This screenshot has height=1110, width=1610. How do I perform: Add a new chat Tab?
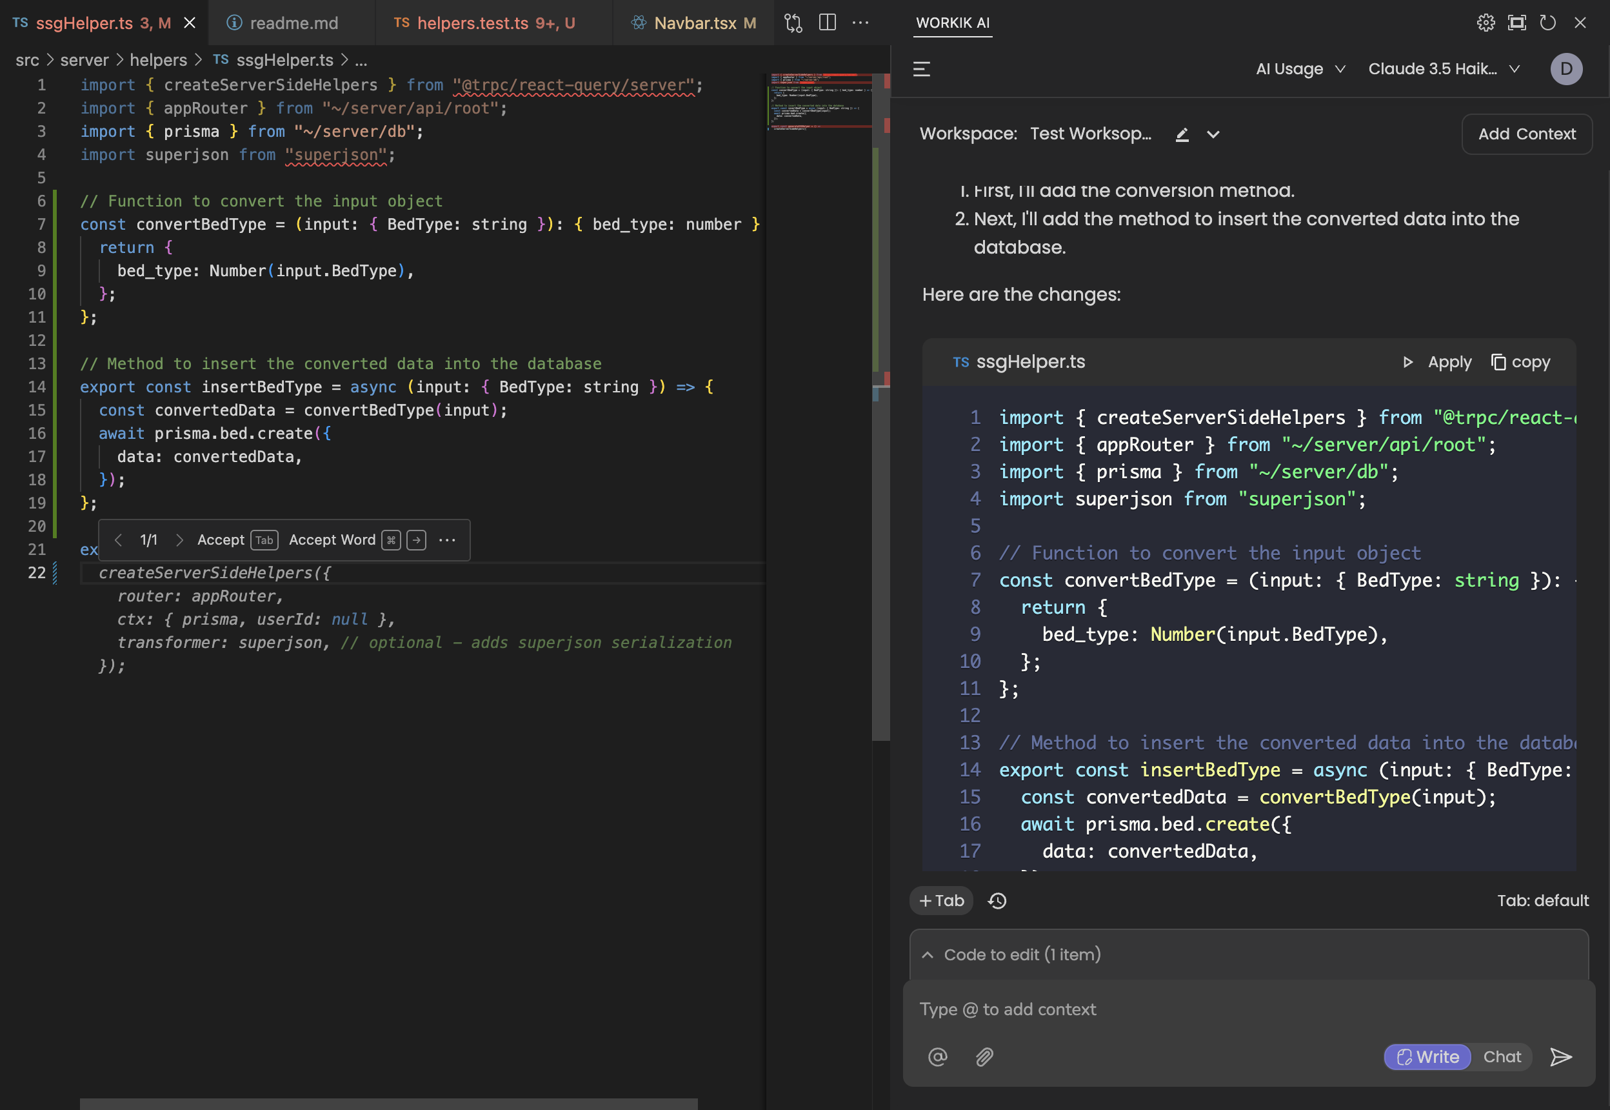coord(941,901)
